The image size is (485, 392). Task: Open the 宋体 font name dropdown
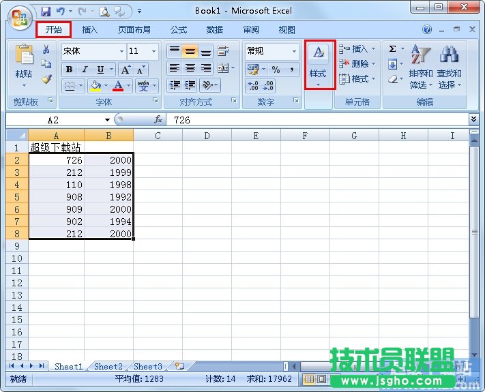[x=122, y=51]
